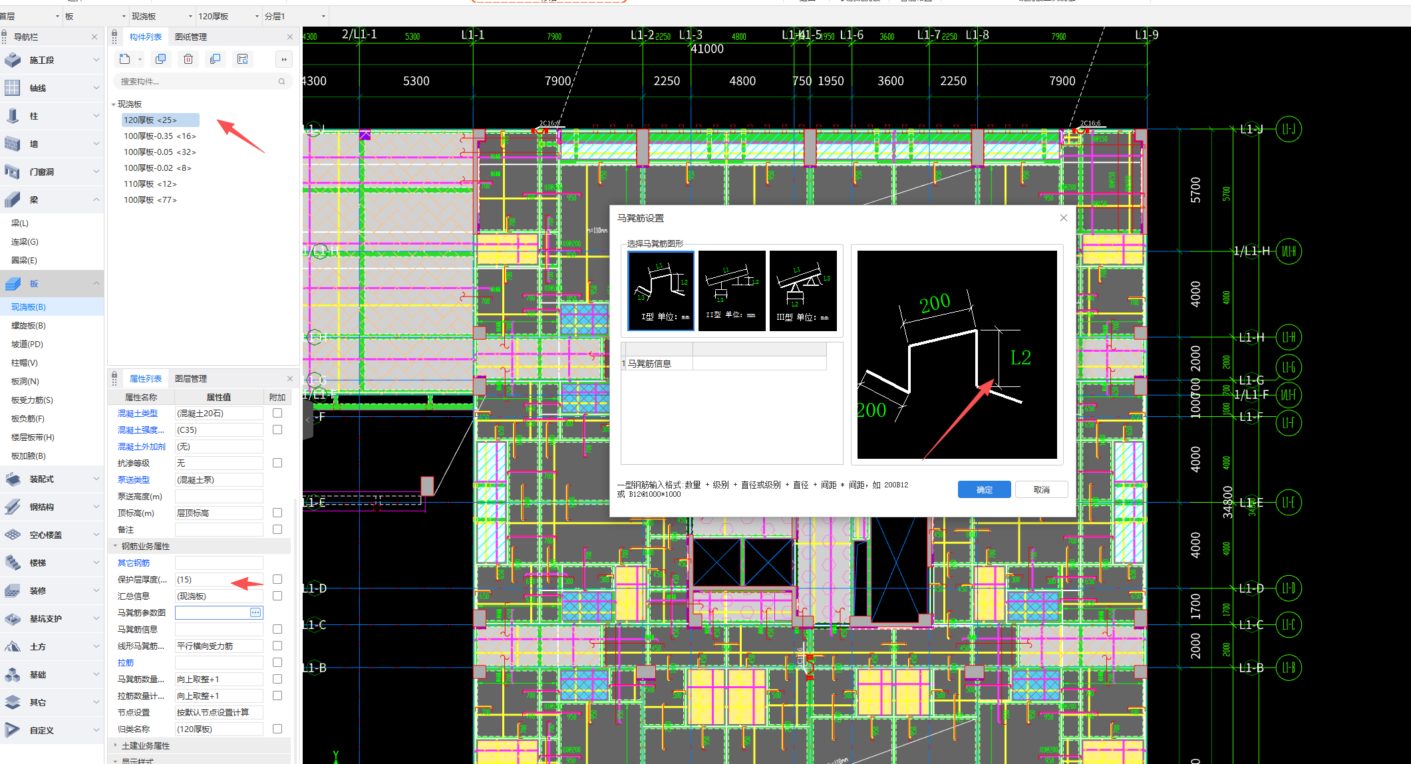This screenshot has height=764, width=1411.
Task: Toggle the 混凝土类型 attach checkbox
Action: pyautogui.click(x=277, y=413)
